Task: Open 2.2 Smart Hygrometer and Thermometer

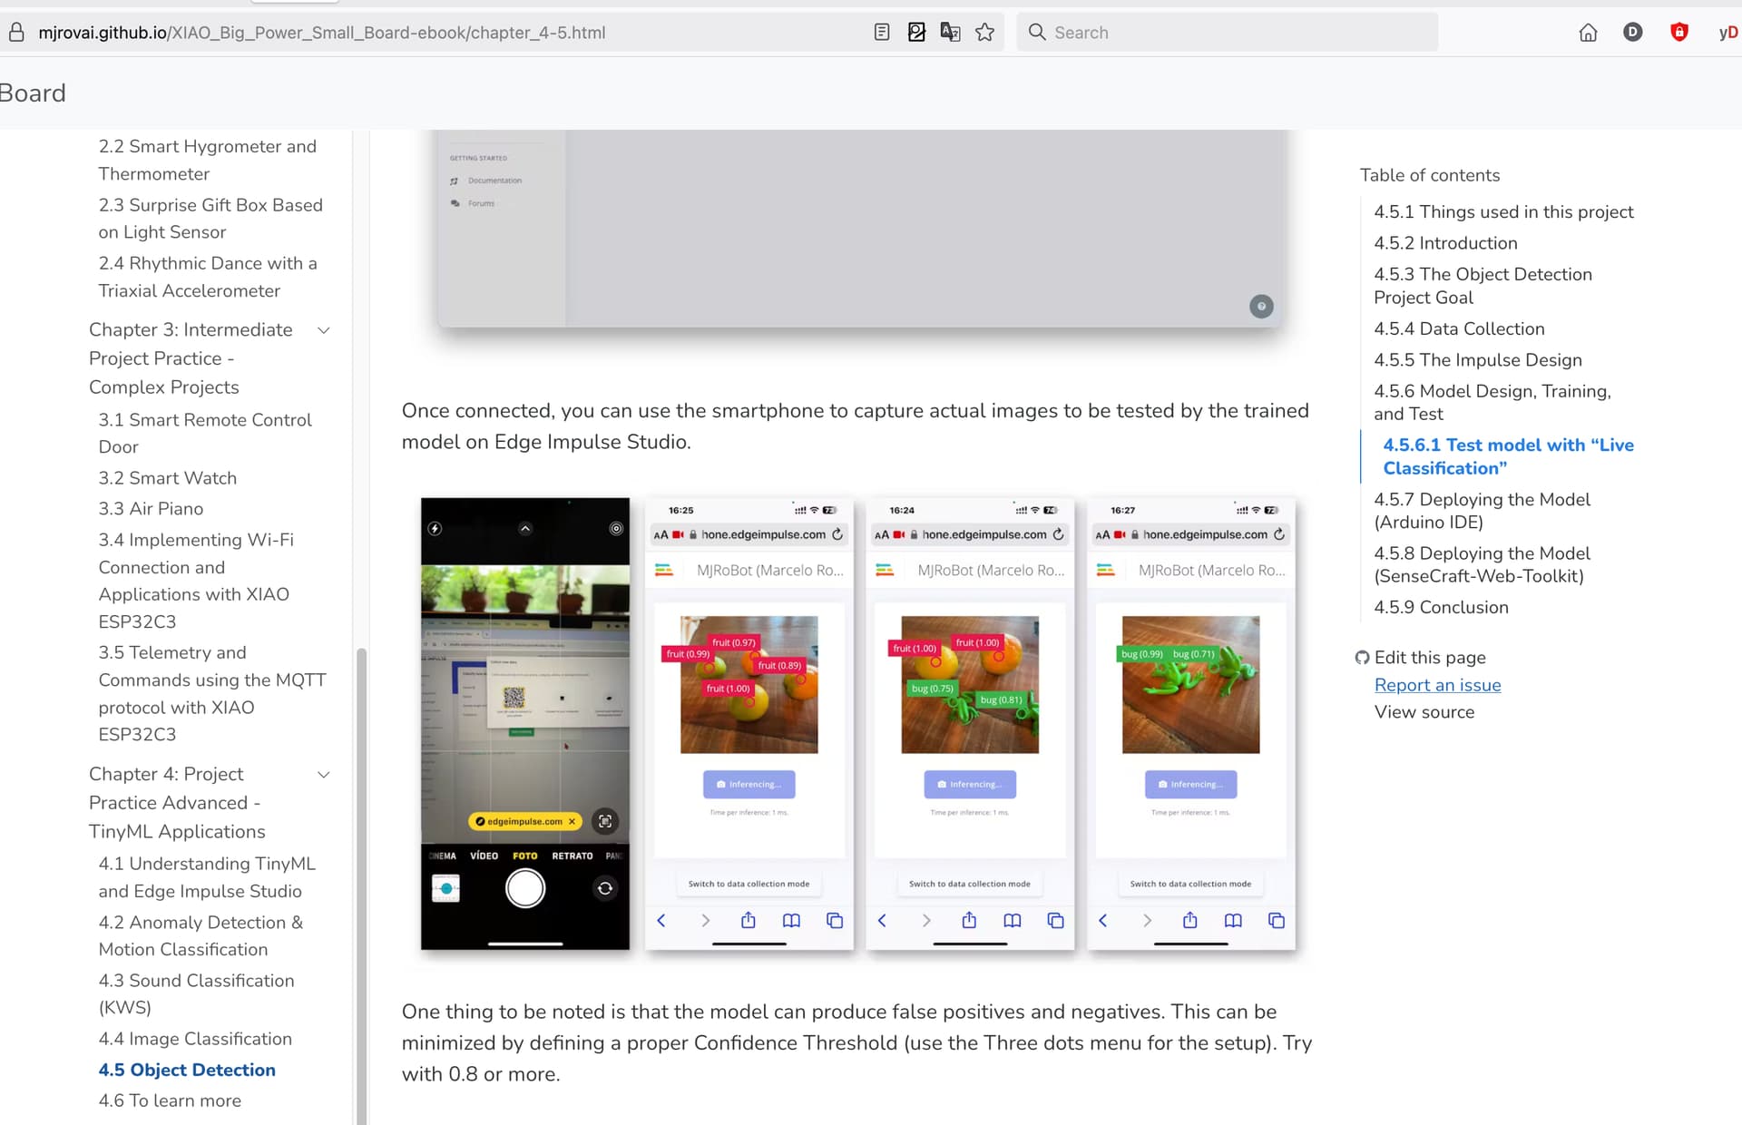Action: coord(208,160)
